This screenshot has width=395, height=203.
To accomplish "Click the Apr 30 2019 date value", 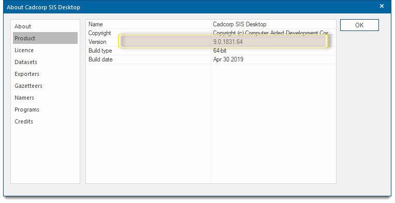I will [228, 59].
